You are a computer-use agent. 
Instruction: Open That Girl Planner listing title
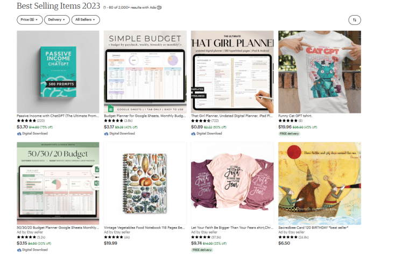pyautogui.click(x=232, y=116)
